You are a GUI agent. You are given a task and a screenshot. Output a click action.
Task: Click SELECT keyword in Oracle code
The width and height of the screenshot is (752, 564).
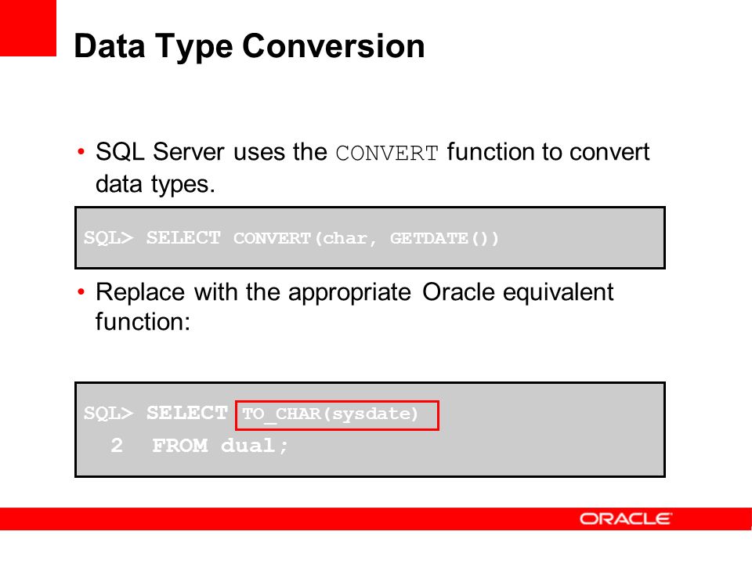pos(187,413)
